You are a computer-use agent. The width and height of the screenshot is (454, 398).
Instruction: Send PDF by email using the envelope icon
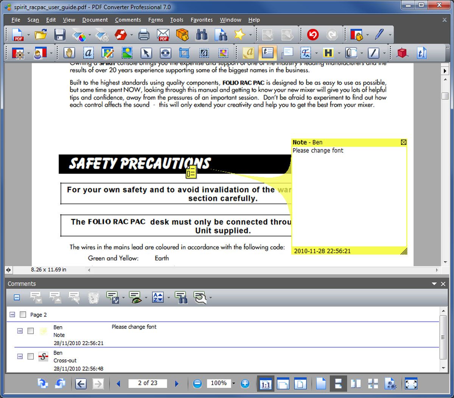163,35
